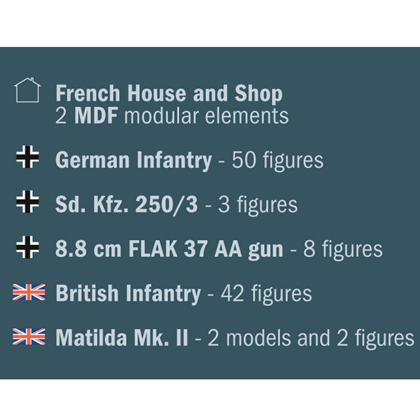Click the 50 figures text
420x420 pixels.
coord(278,160)
